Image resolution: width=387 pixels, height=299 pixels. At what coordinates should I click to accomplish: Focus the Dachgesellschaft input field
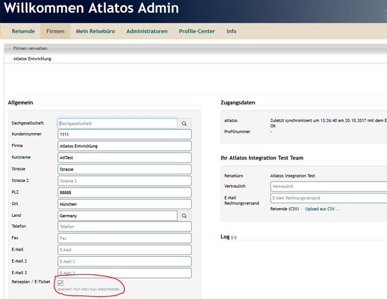[x=118, y=124]
